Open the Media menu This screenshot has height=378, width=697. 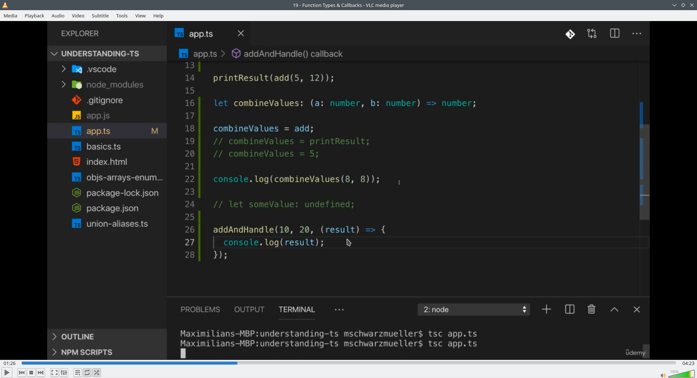coord(11,16)
